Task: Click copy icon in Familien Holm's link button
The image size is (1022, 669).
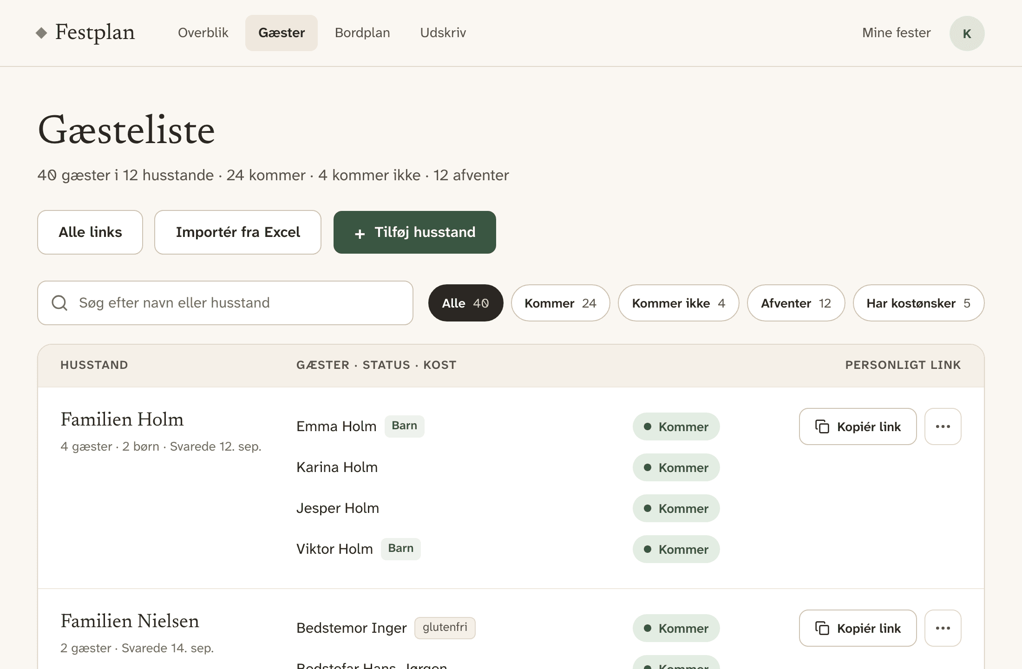Action: [x=822, y=426]
